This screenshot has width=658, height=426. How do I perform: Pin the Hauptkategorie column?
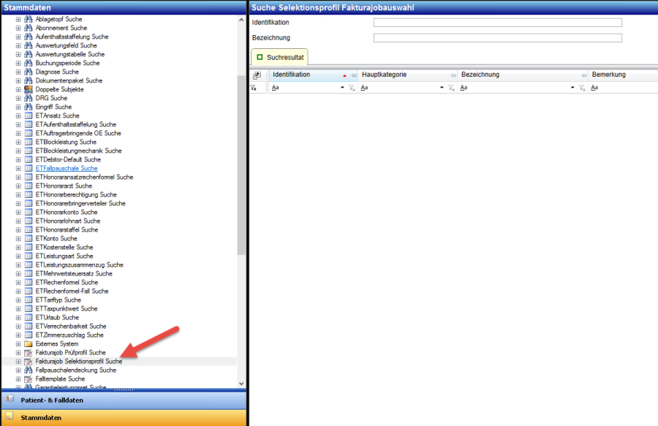coord(453,75)
